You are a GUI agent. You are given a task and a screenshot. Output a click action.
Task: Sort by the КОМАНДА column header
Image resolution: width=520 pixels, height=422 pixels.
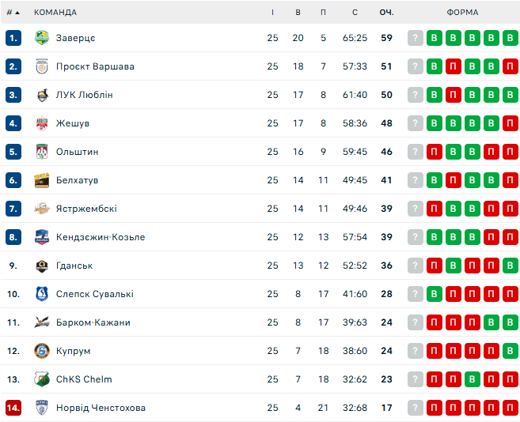55,12
